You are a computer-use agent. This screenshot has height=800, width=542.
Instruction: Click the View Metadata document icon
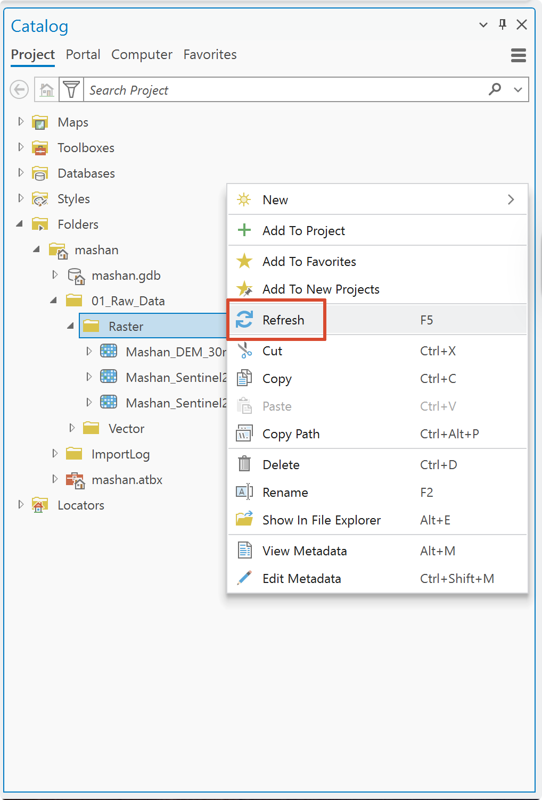[x=244, y=550]
